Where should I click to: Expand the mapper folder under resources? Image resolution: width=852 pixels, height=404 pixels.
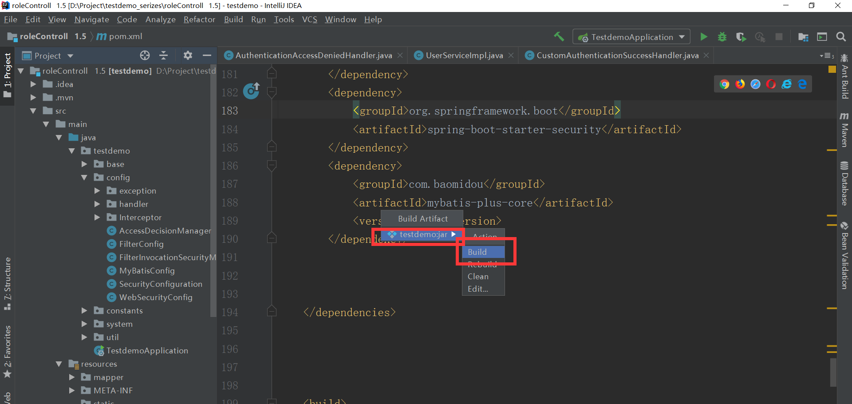pos(72,377)
